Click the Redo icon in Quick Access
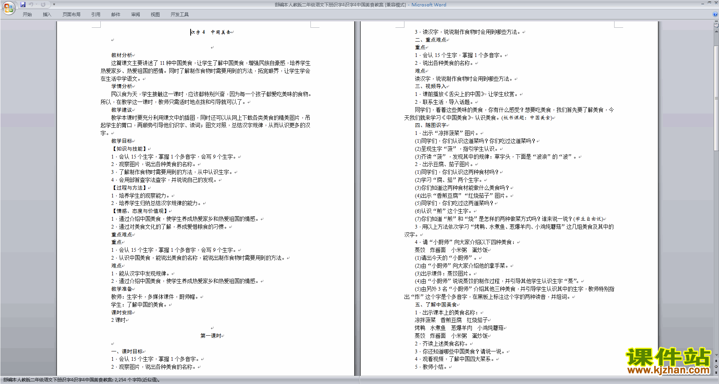The height and width of the screenshot is (384, 719). (x=43, y=4)
